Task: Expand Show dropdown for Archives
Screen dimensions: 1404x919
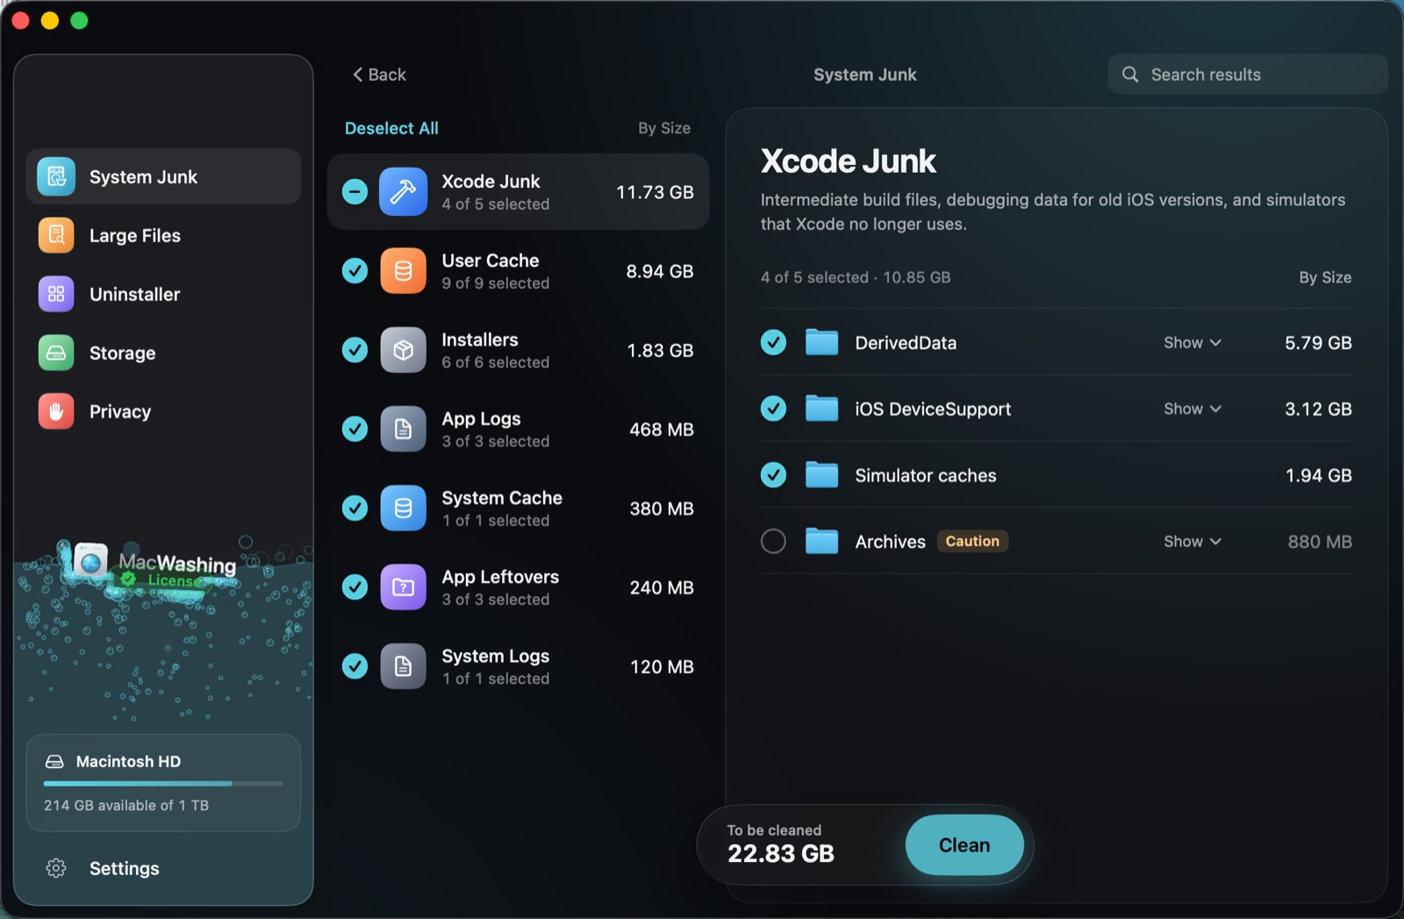Action: click(x=1193, y=541)
